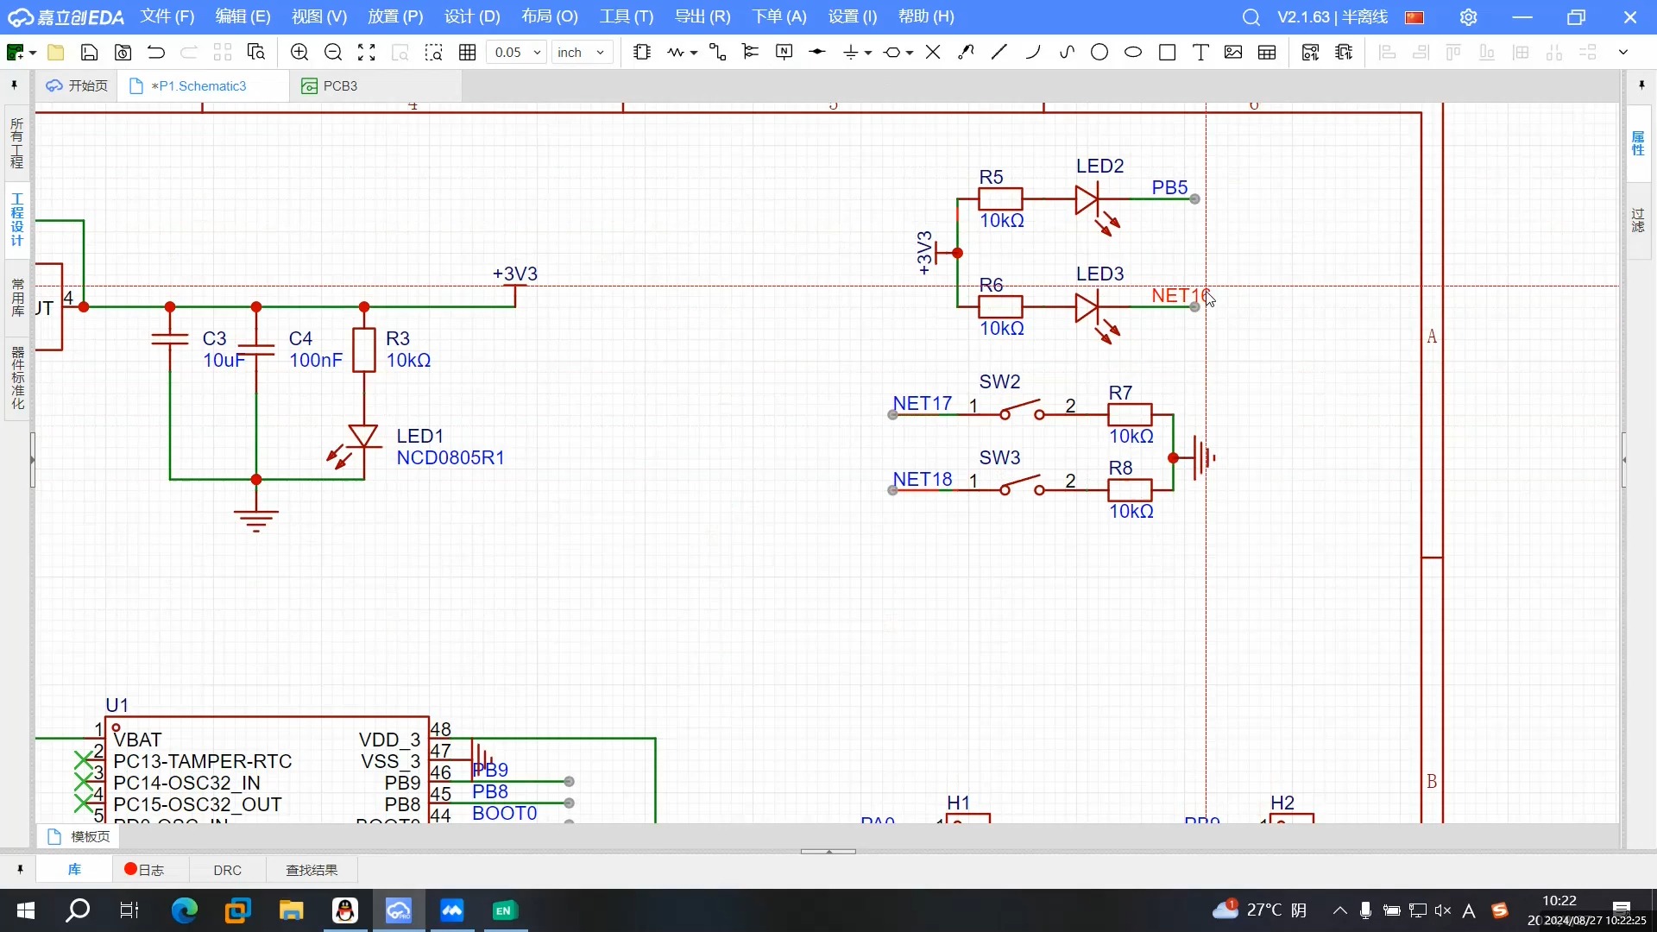Screen dimensions: 1657x932
Task: Expand the toolbar overflow chevron
Action: tap(1623, 53)
